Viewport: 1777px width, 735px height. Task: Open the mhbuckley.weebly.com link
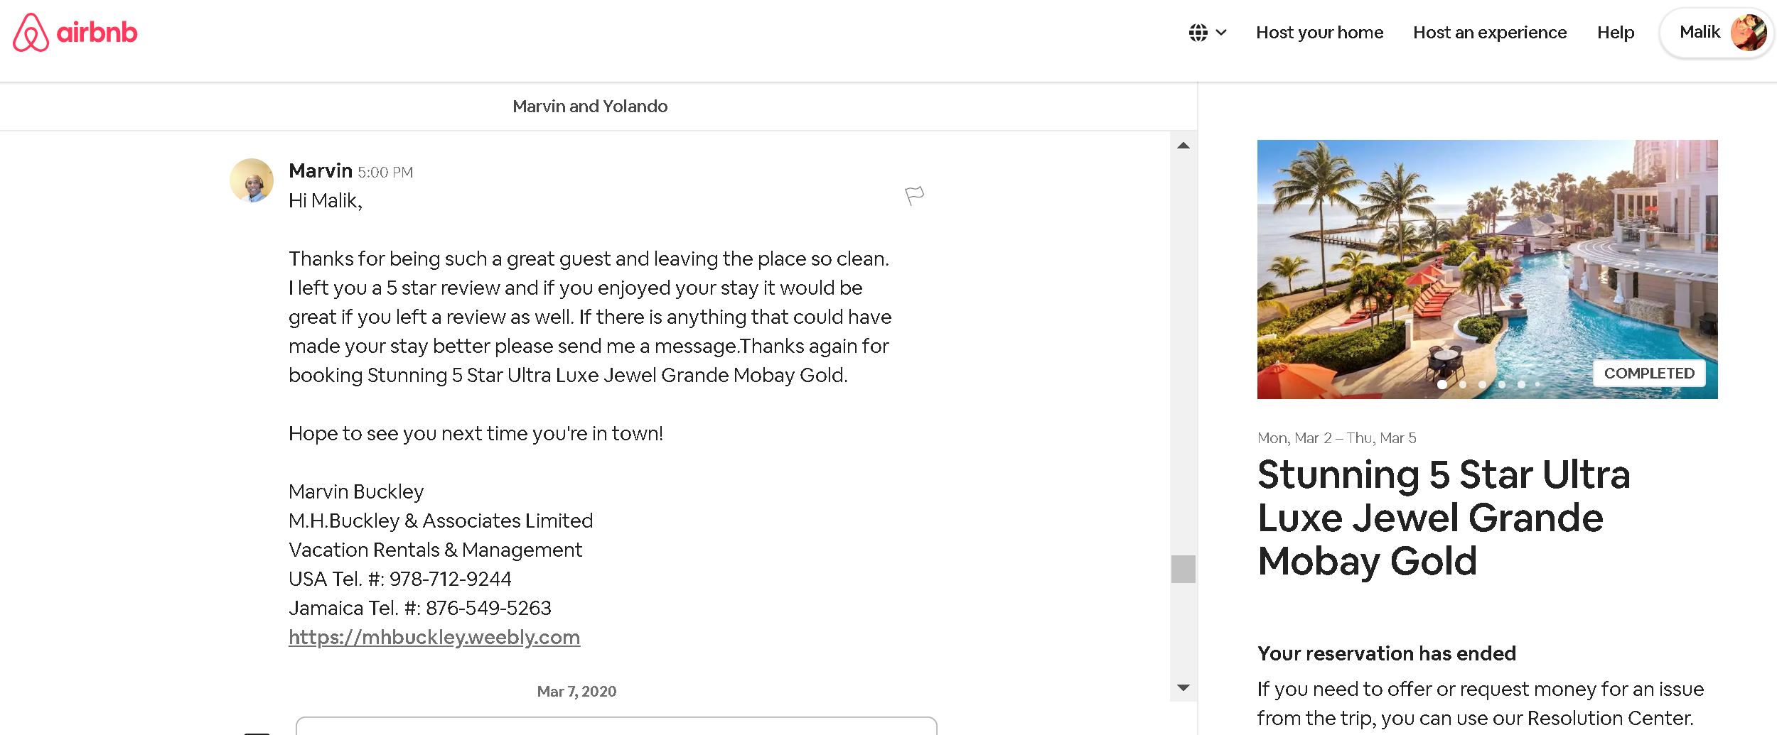tap(434, 637)
